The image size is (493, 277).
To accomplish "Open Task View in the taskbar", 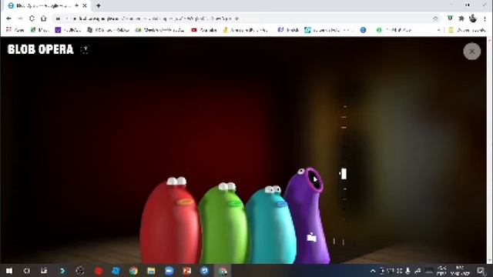I will 44,271.
